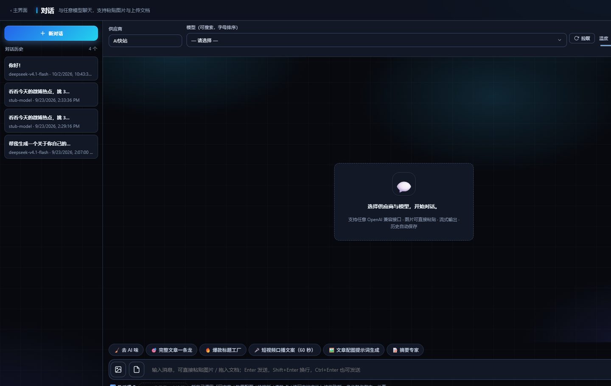Start a new chat with 新对话

click(x=51, y=34)
